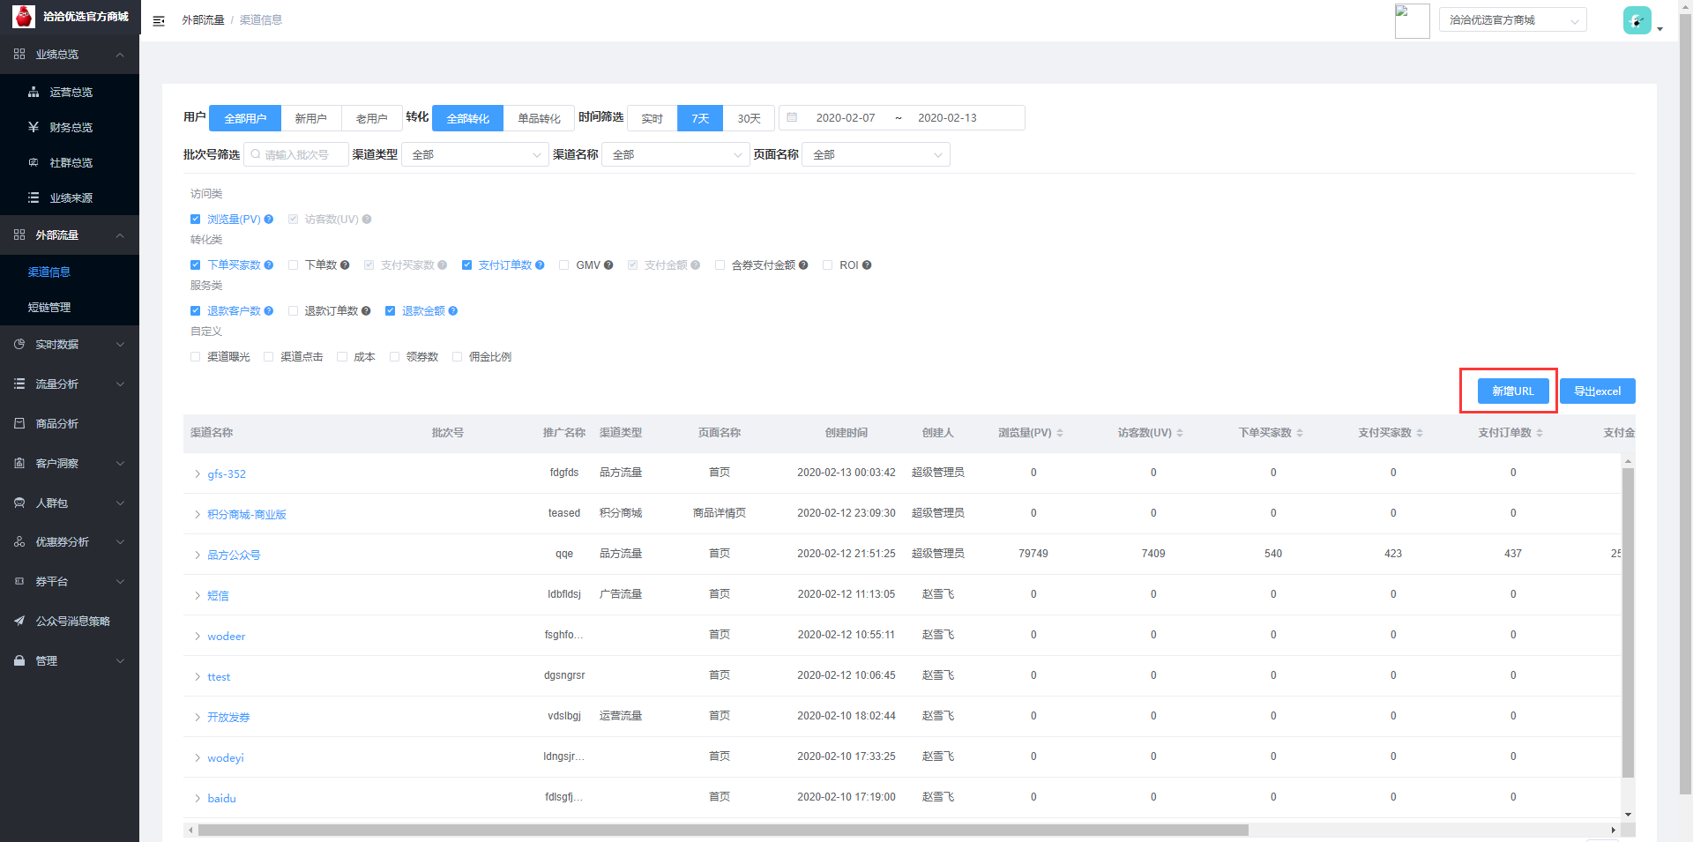This screenshot has width=1693, height=842.
Task: Open 短链管理 in the sidebar
Action: coord(49,308)
